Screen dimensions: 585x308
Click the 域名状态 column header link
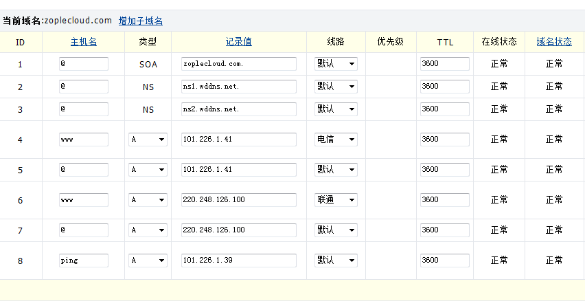(x=553, y=42)
